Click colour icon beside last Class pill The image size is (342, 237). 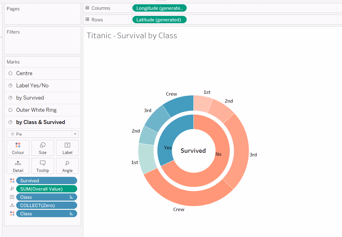(x=12, y=213)
